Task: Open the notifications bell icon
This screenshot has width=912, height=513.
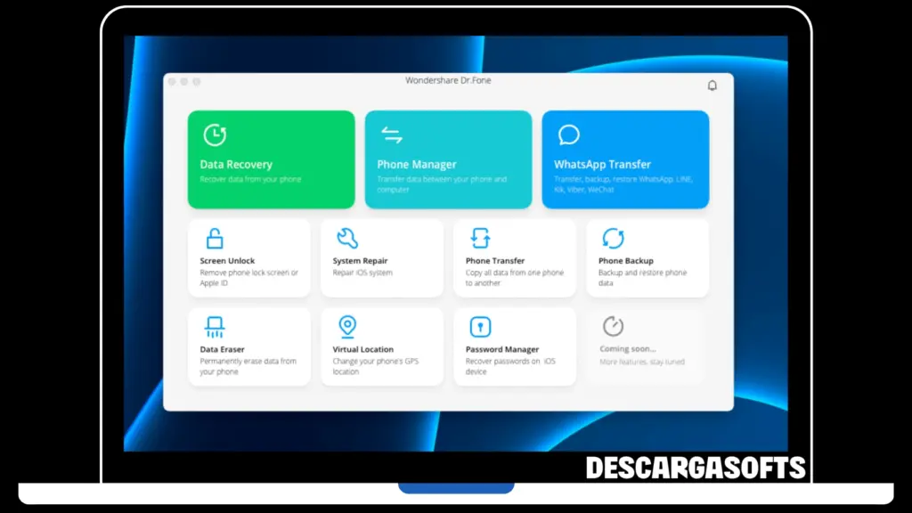Action: (712, 85)
